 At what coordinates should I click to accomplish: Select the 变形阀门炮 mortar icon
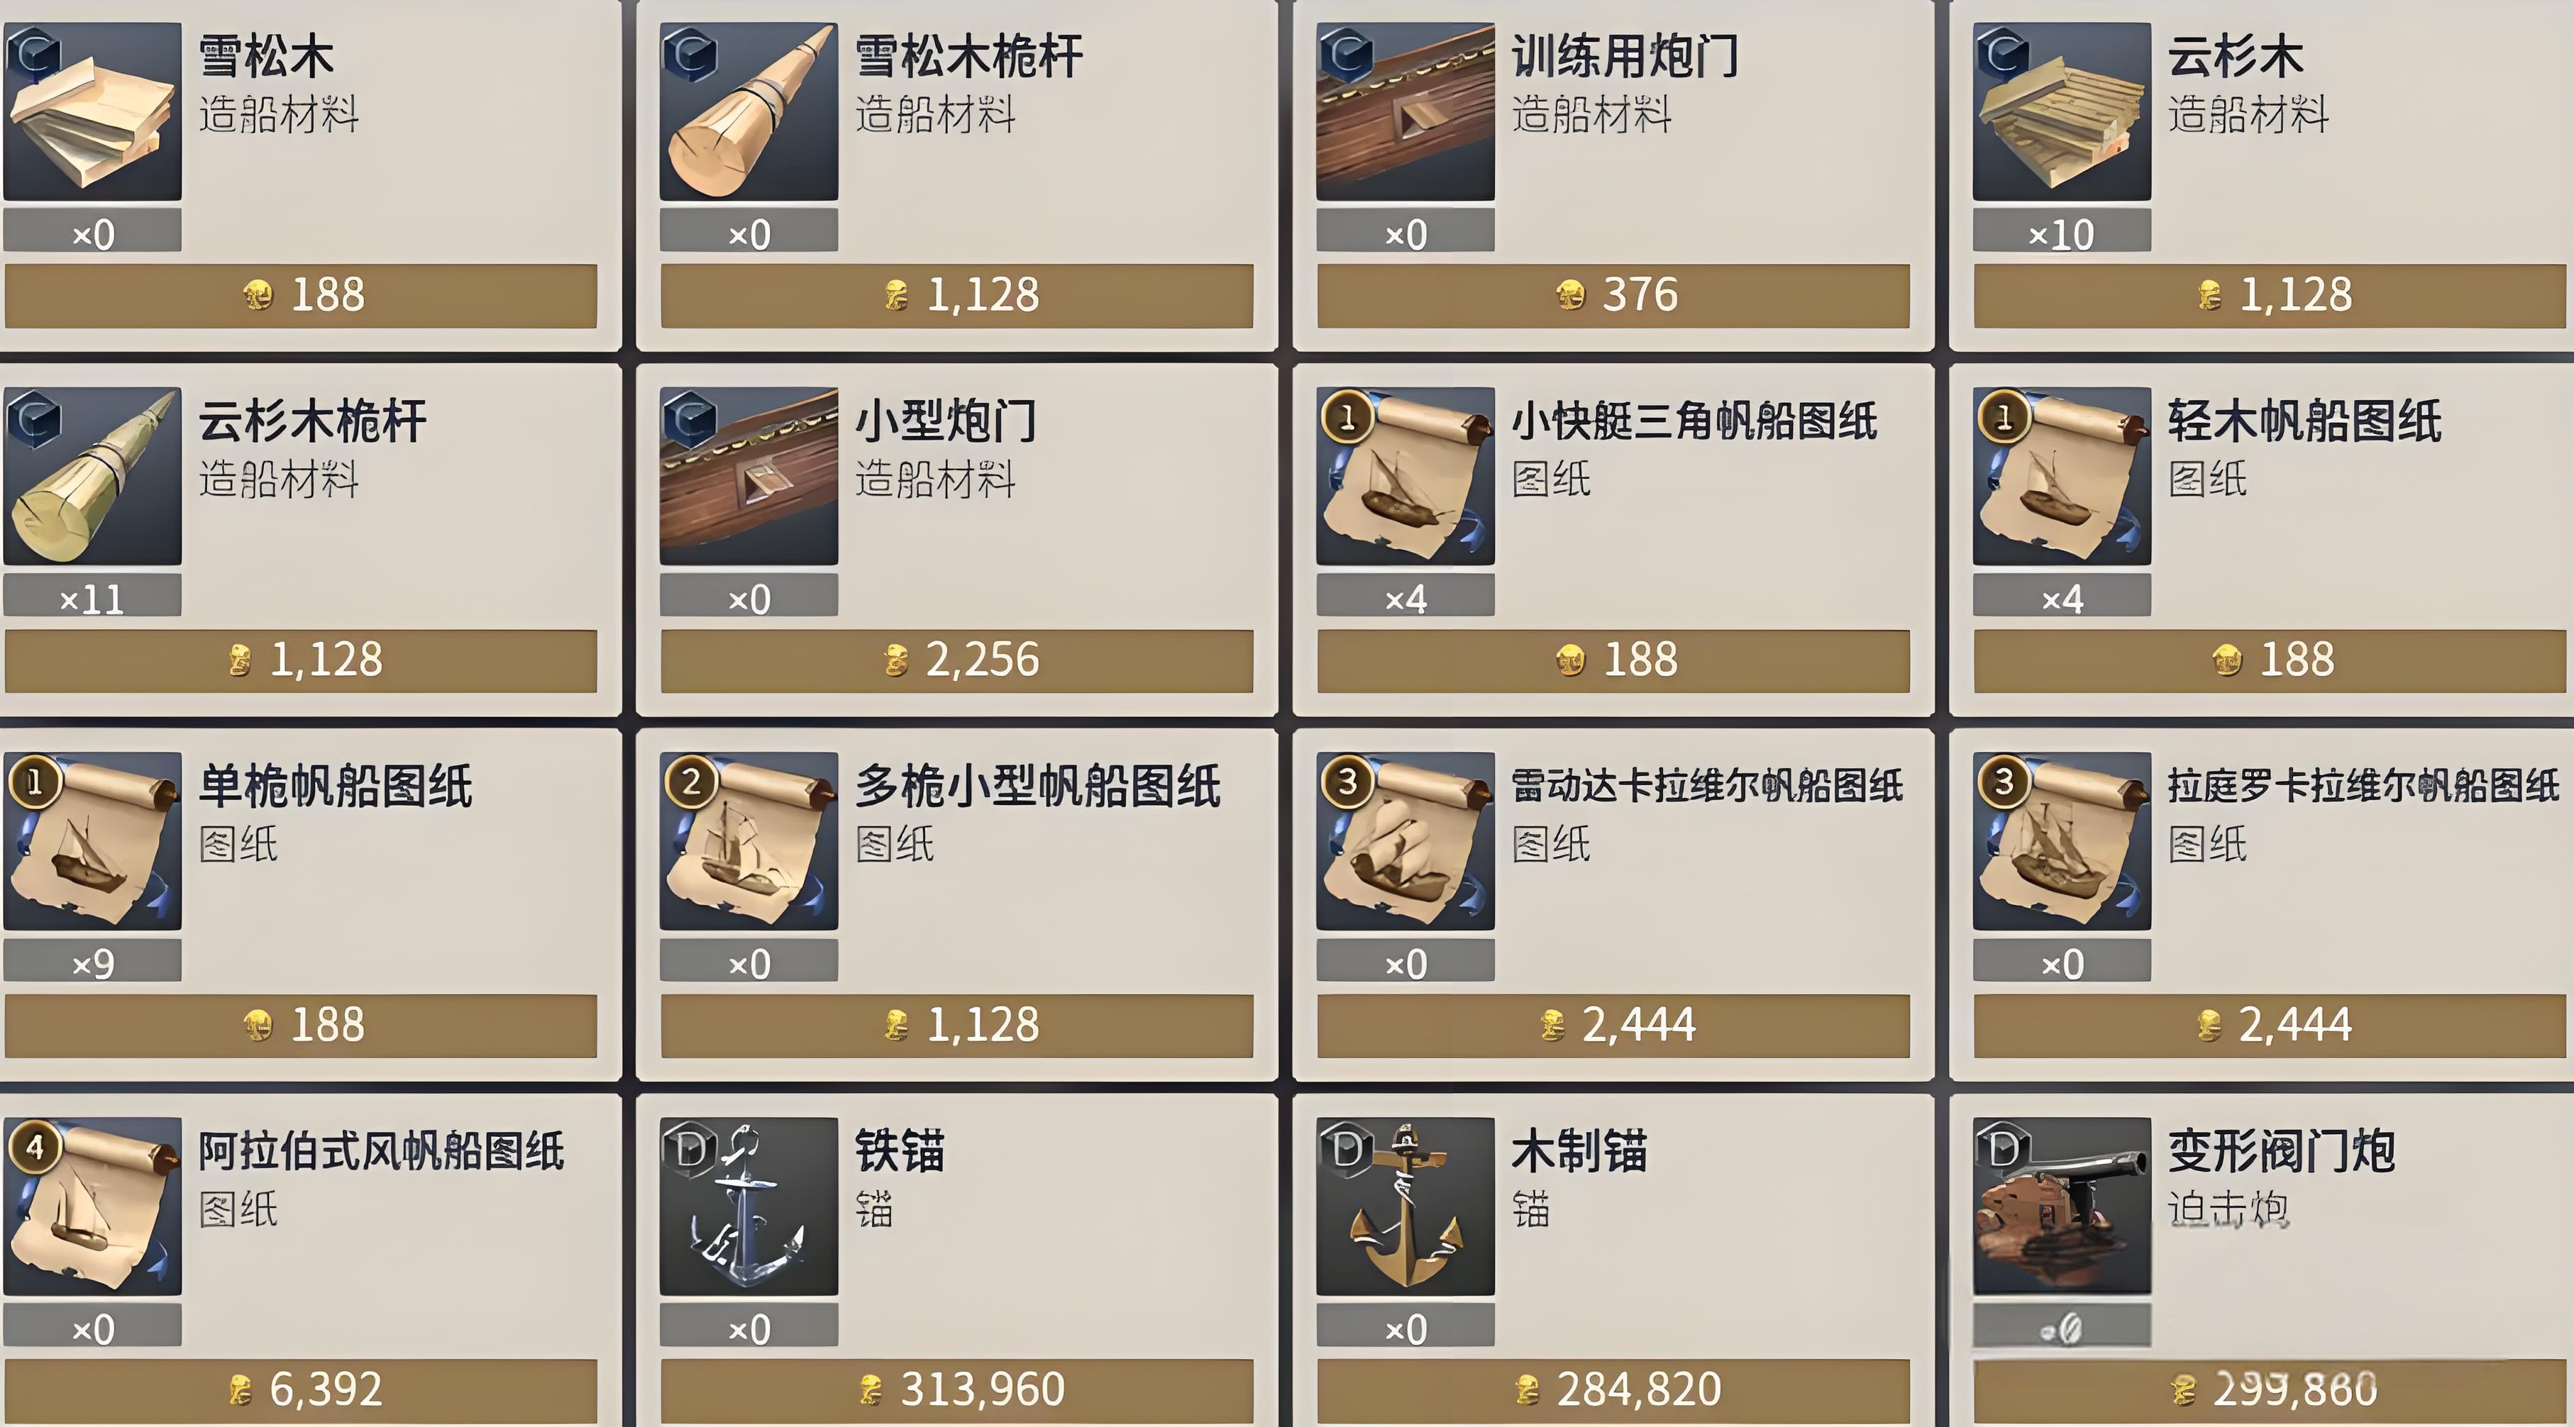click(x=2061, y=1206)
